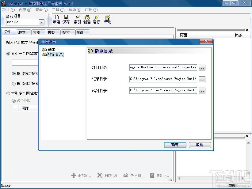Browse for 临时目录 with ... button
Image resolution: width=252 pixels, height=189 pixels.
tap(202, 91)
